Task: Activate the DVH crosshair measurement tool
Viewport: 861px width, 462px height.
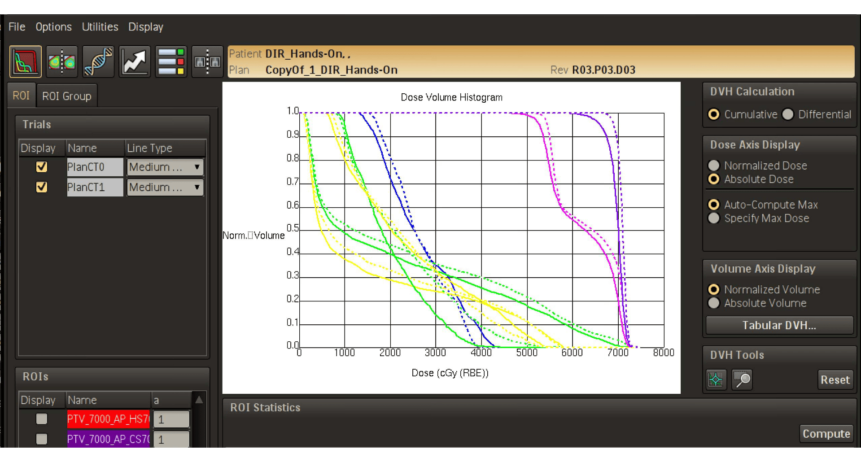Action: pos(716,380)
